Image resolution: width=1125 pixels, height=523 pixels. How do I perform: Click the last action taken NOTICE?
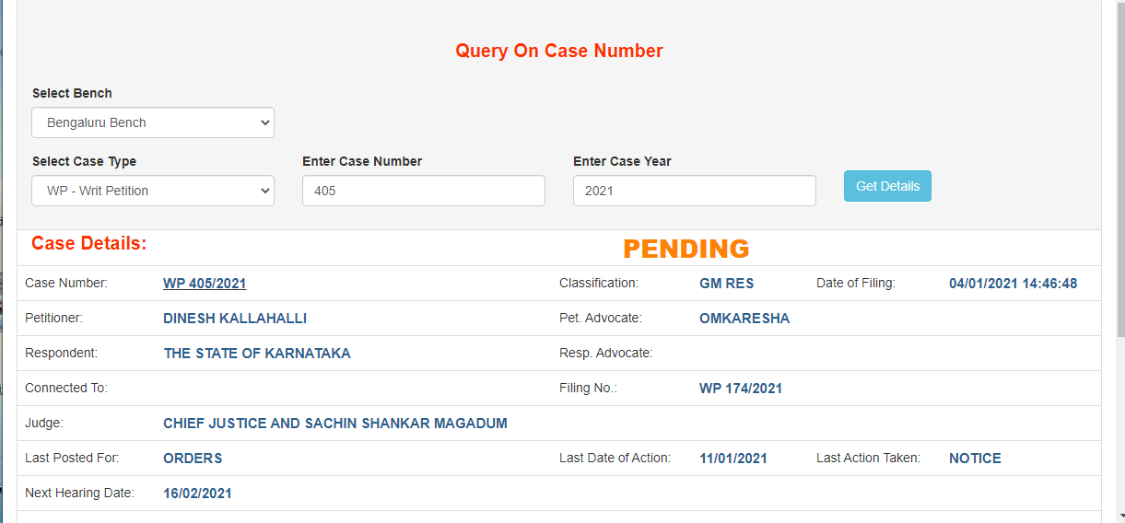coord(975,459)
